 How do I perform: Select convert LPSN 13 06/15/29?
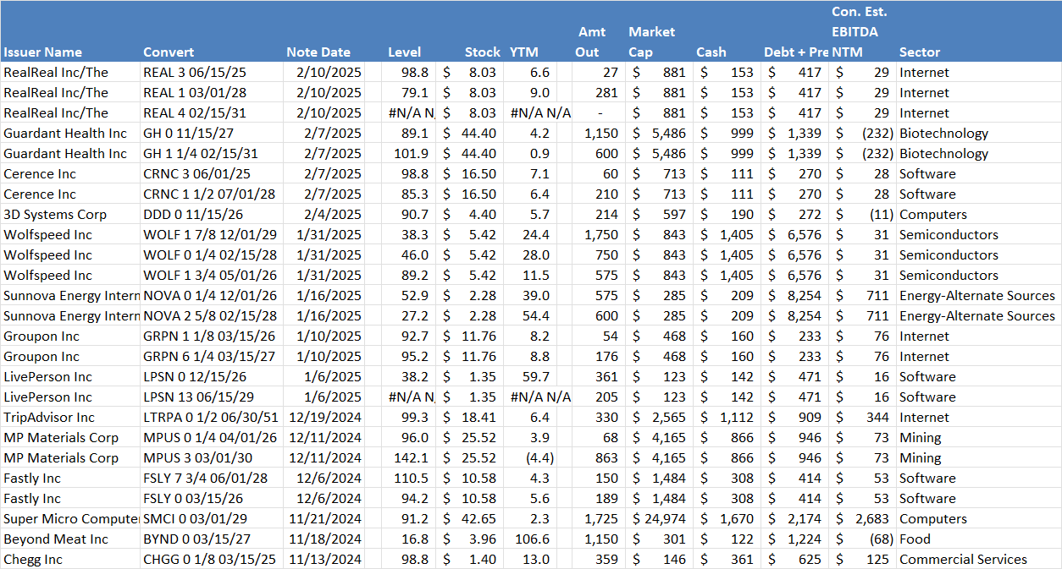198,397
